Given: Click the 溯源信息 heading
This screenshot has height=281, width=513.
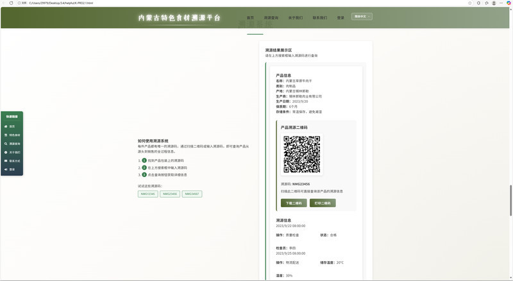Looking at the screenshot, I should tap(283, 221).
